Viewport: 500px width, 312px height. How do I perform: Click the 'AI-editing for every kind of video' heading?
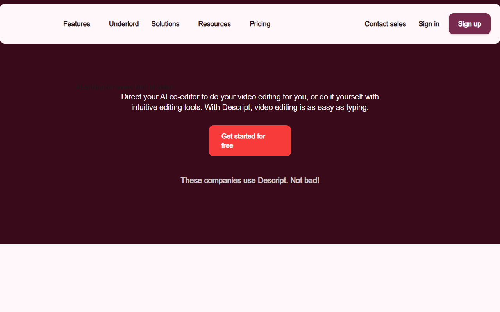tap(125, 87)
